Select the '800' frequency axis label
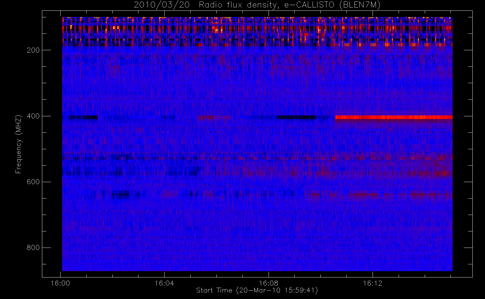 coord(33,248)
